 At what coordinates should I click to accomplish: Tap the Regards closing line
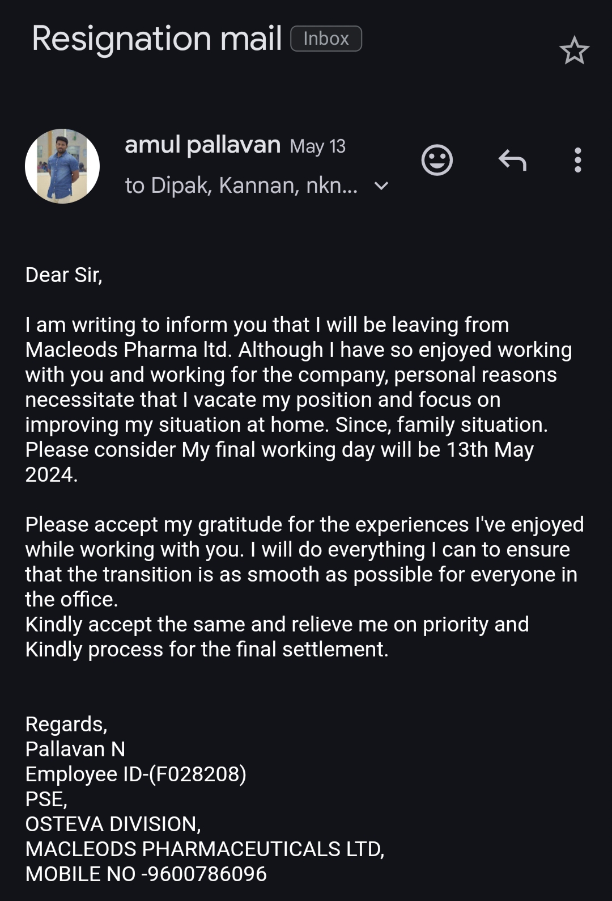66,724
